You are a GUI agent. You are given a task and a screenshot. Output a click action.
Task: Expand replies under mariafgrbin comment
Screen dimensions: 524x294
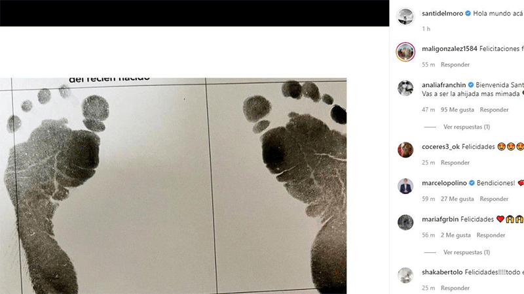pyautogui.click(x=466, y=252)
